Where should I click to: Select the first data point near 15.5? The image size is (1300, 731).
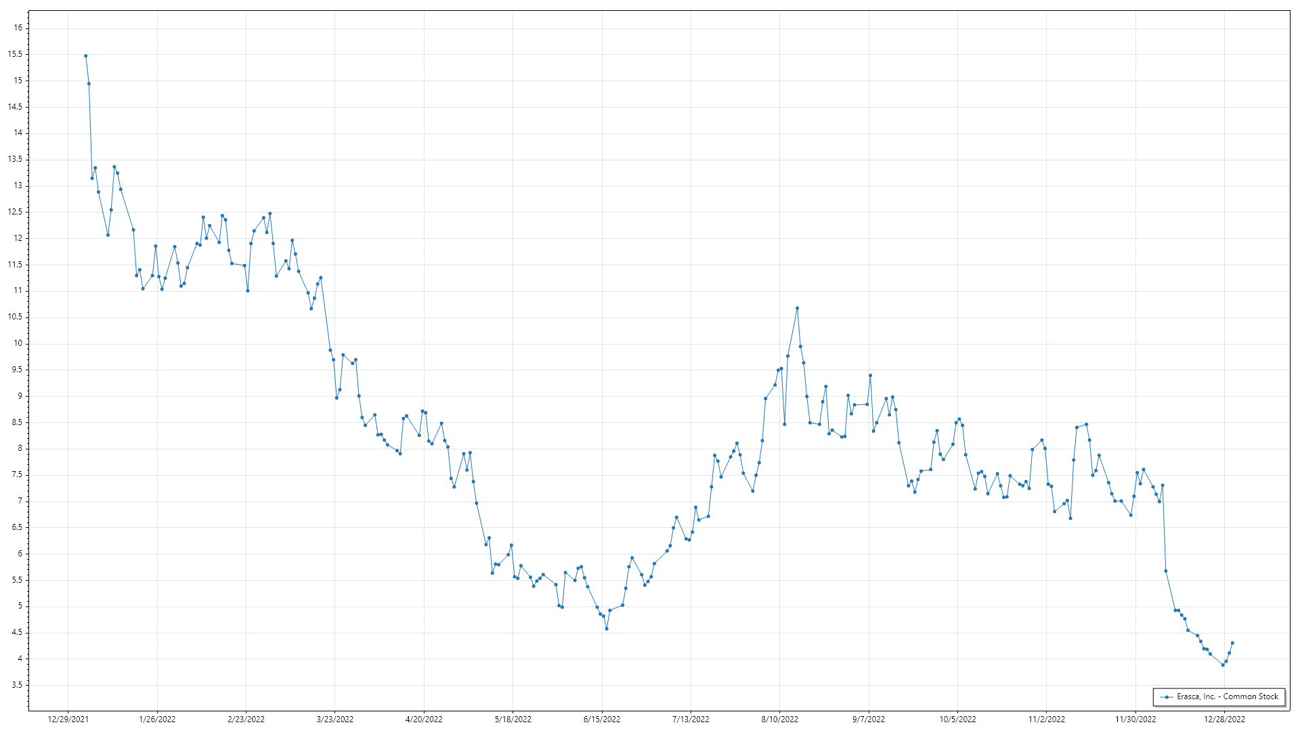[85, 56]
